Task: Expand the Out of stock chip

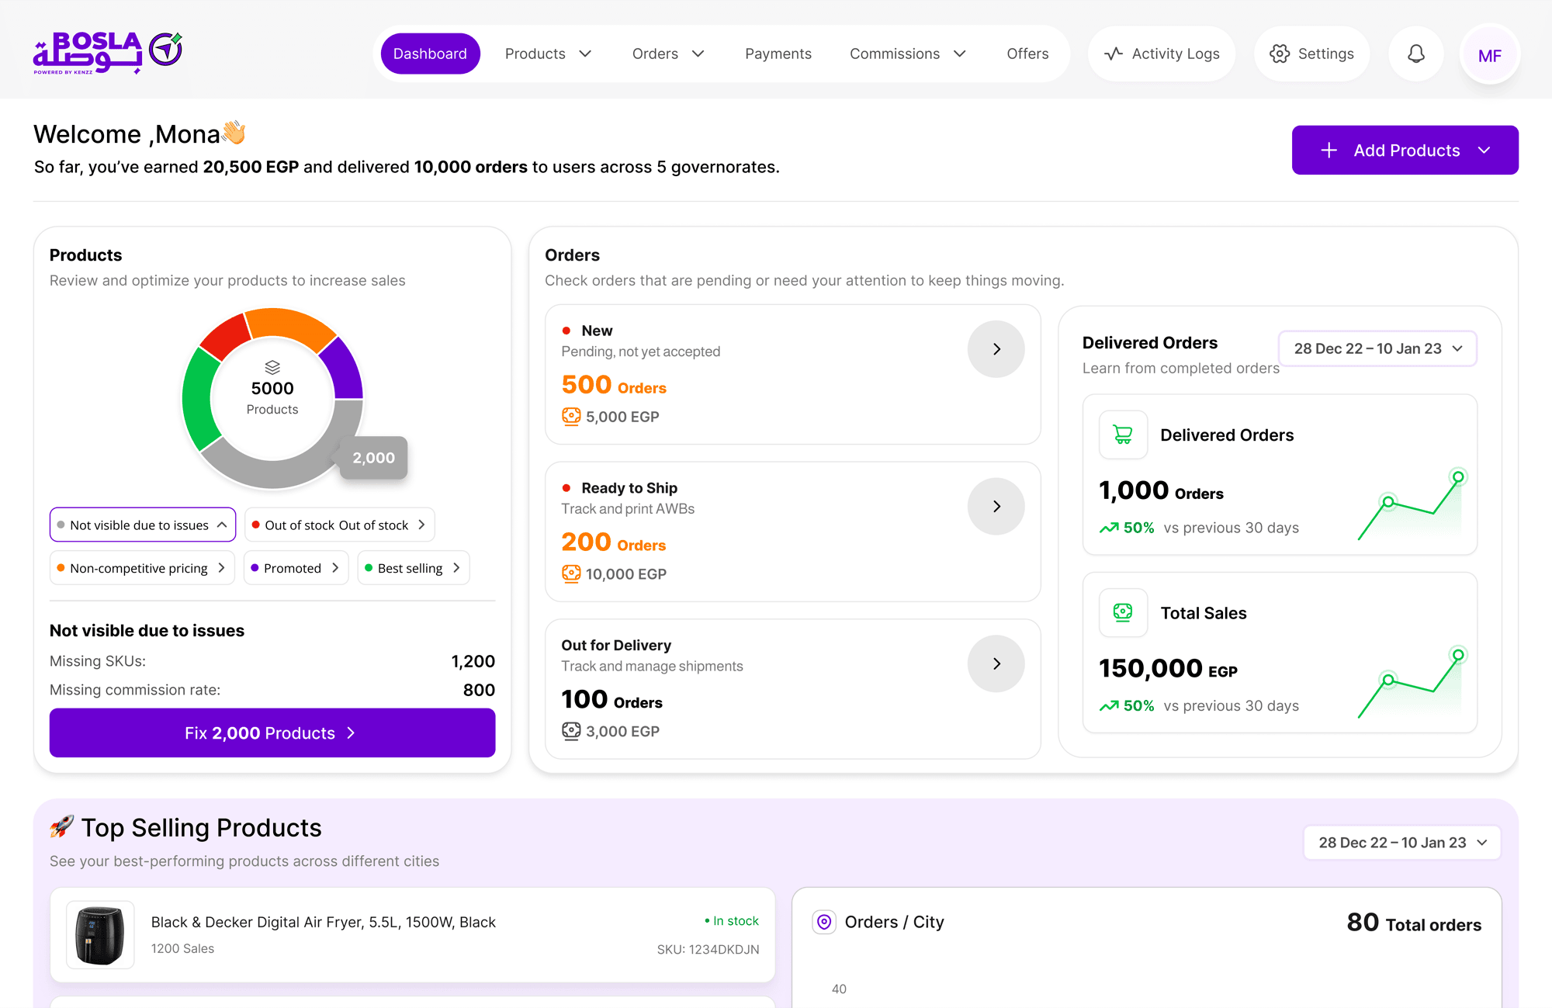Action: pos(339,525)
